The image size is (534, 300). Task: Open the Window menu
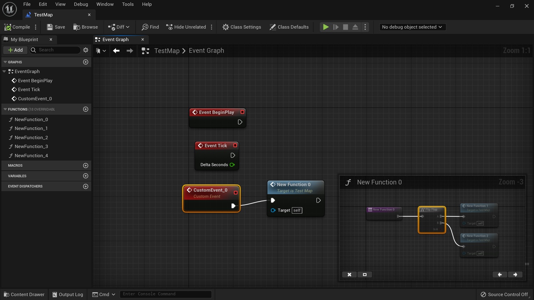click(105, 4)
